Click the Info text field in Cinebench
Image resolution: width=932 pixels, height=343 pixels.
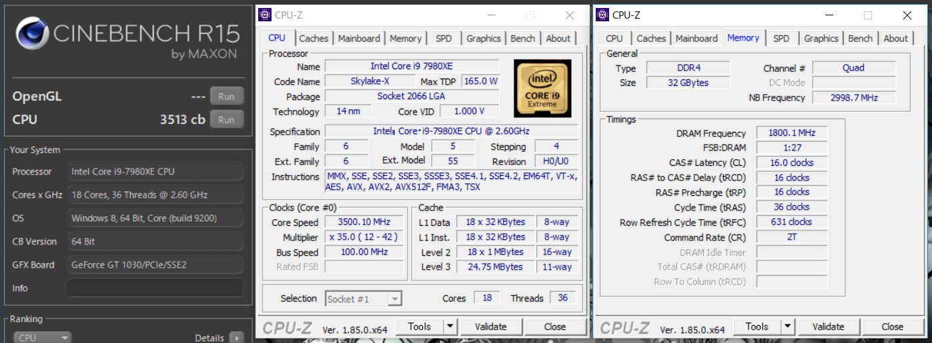click(155, 288)
